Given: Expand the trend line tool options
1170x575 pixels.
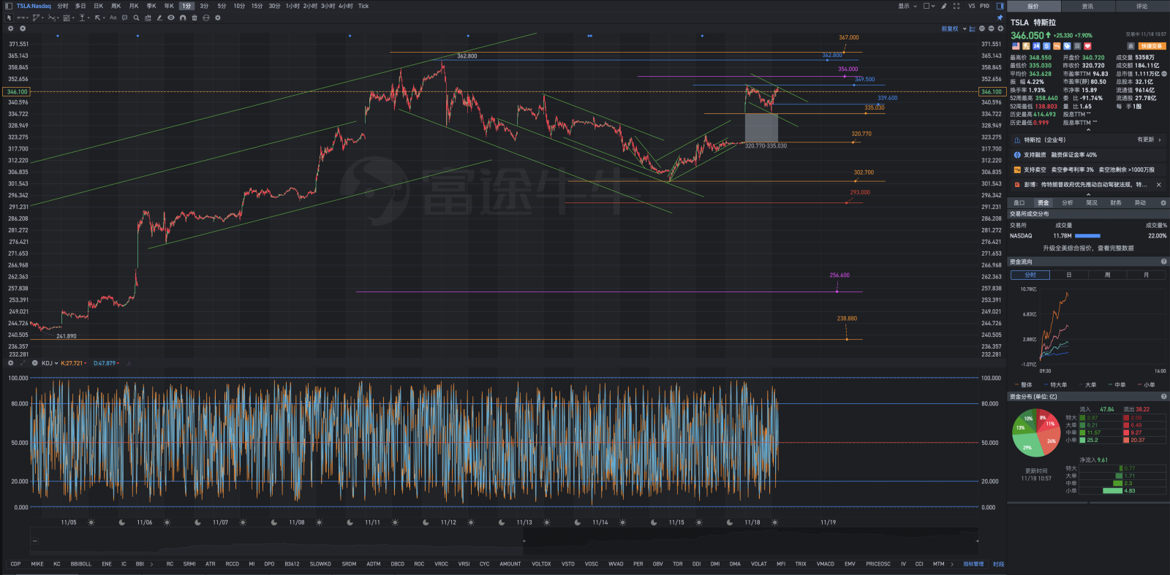Looking at the screenshot, I should point(27,18).
